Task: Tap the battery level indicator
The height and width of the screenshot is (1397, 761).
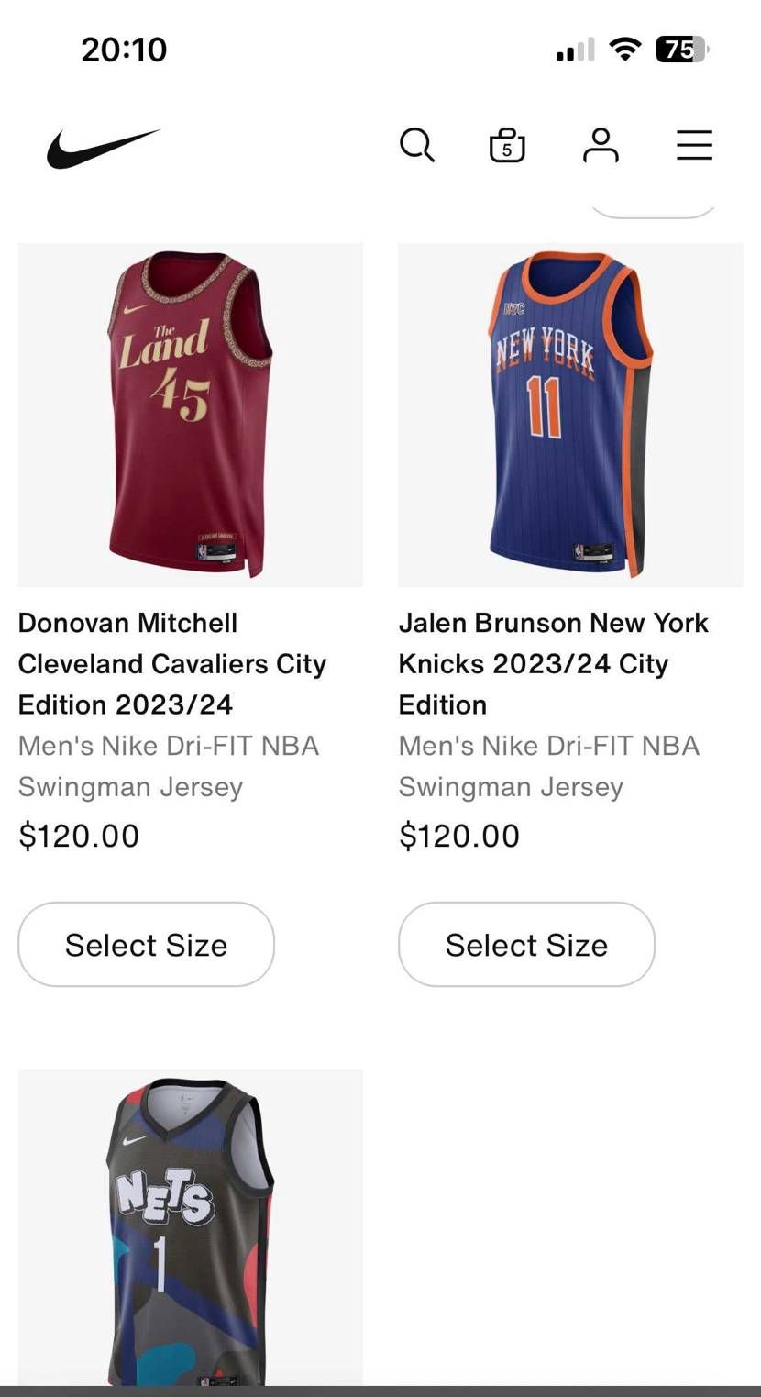Action: click(x=681, y=50)
